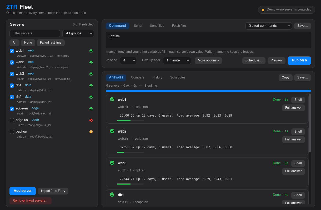The width and height of the screenshot is (321, 210).
Task: Open Shell for web1
Action: click(x=298, y=100)
